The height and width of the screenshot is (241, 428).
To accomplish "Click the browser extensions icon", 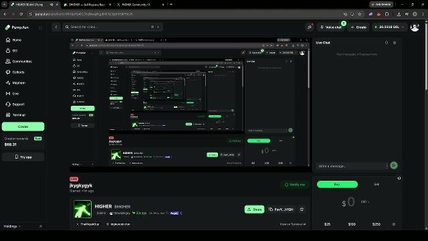I will click(x=387, y=14).
